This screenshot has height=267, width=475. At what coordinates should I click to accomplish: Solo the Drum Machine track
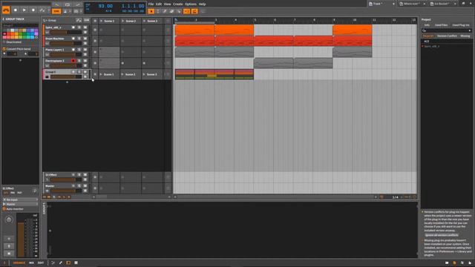(x=79, y=39)
